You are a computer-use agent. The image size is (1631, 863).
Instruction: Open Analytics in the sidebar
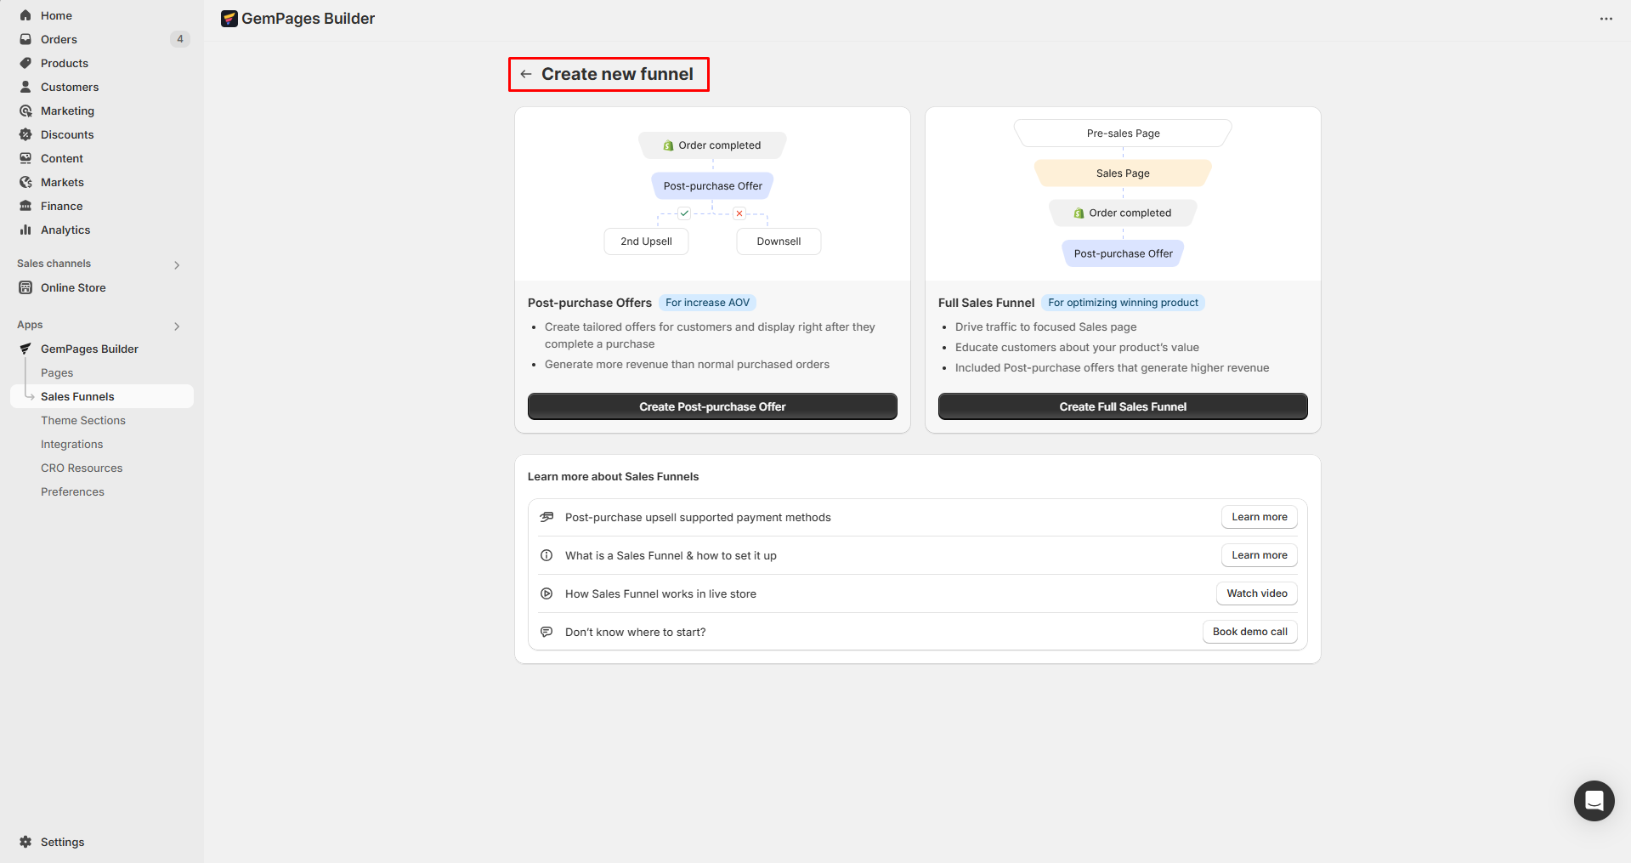pyautogui.click(x=102, y=230)
